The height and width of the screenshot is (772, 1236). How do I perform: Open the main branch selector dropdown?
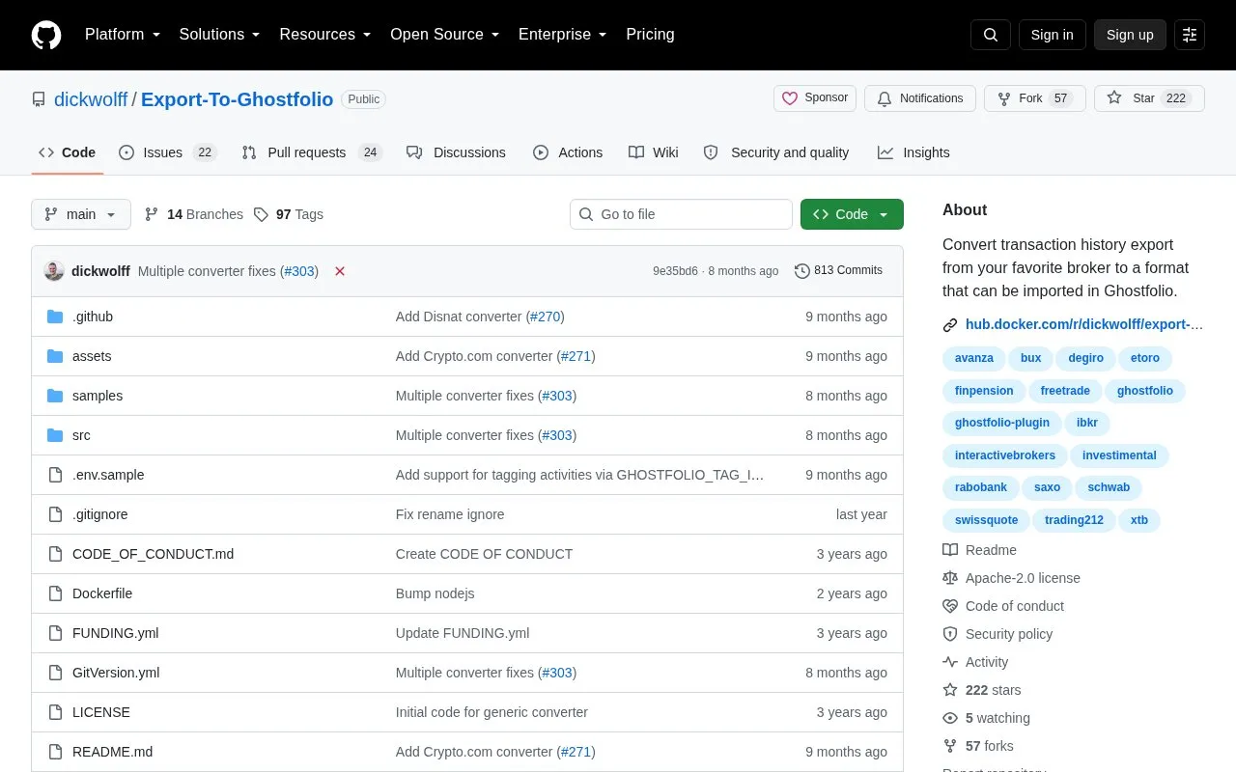pos(81,214)
